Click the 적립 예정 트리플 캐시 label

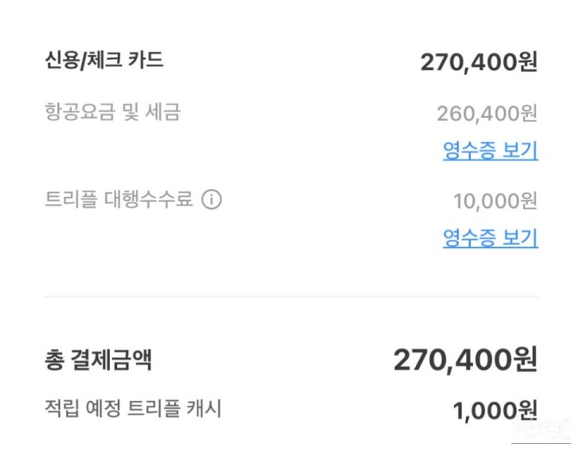pos(133,410)
